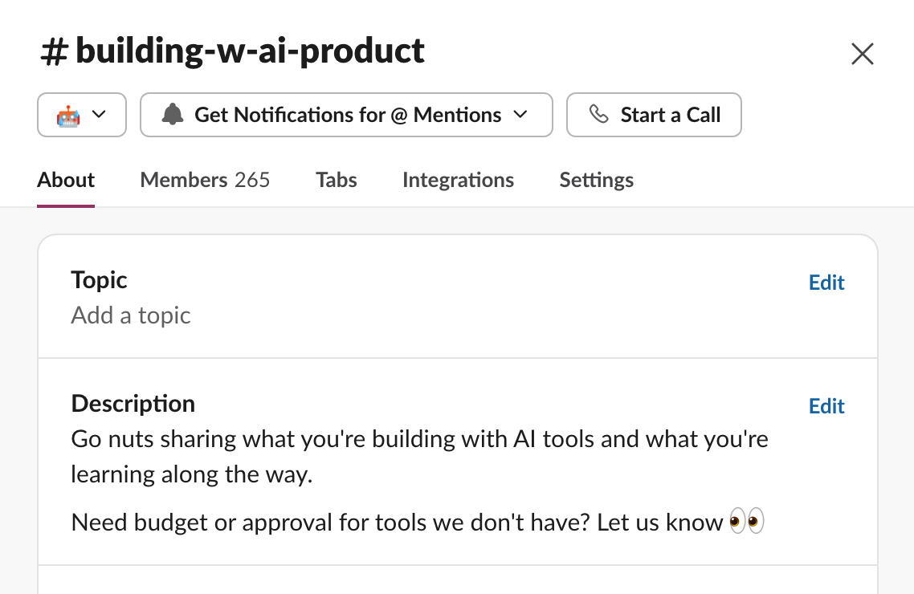
Task: Expand the chevron beside the robot emoji
Action: 100,115
